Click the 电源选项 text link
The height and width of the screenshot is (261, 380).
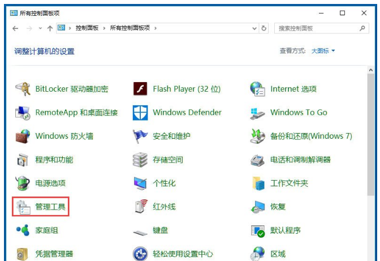[50, 183]
